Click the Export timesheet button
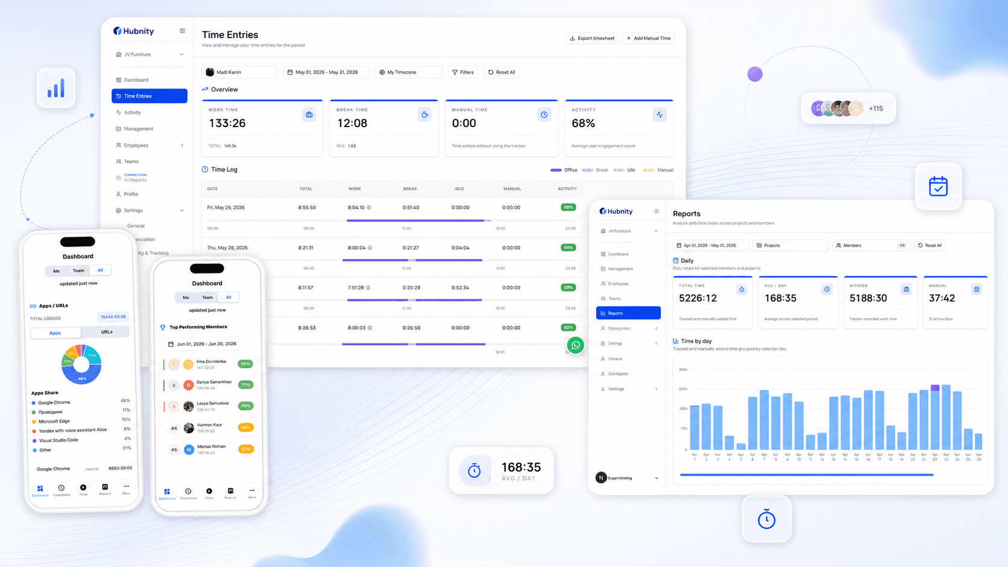Viewport: 1008px width, 567px height. tap(593, 39)
